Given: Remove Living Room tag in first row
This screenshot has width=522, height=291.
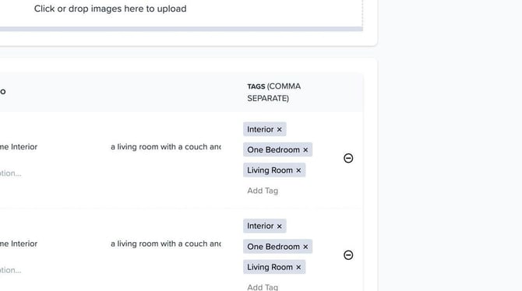Looking at the screenshot, I should (x=298, y=170).
